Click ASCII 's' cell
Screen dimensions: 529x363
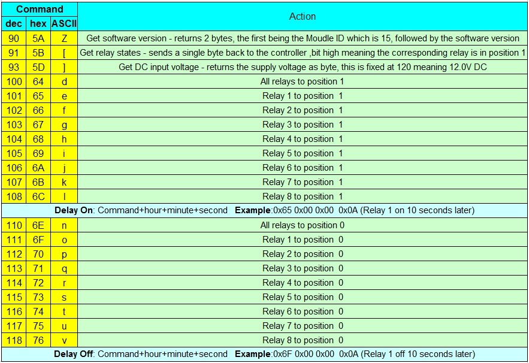point(64,297)
